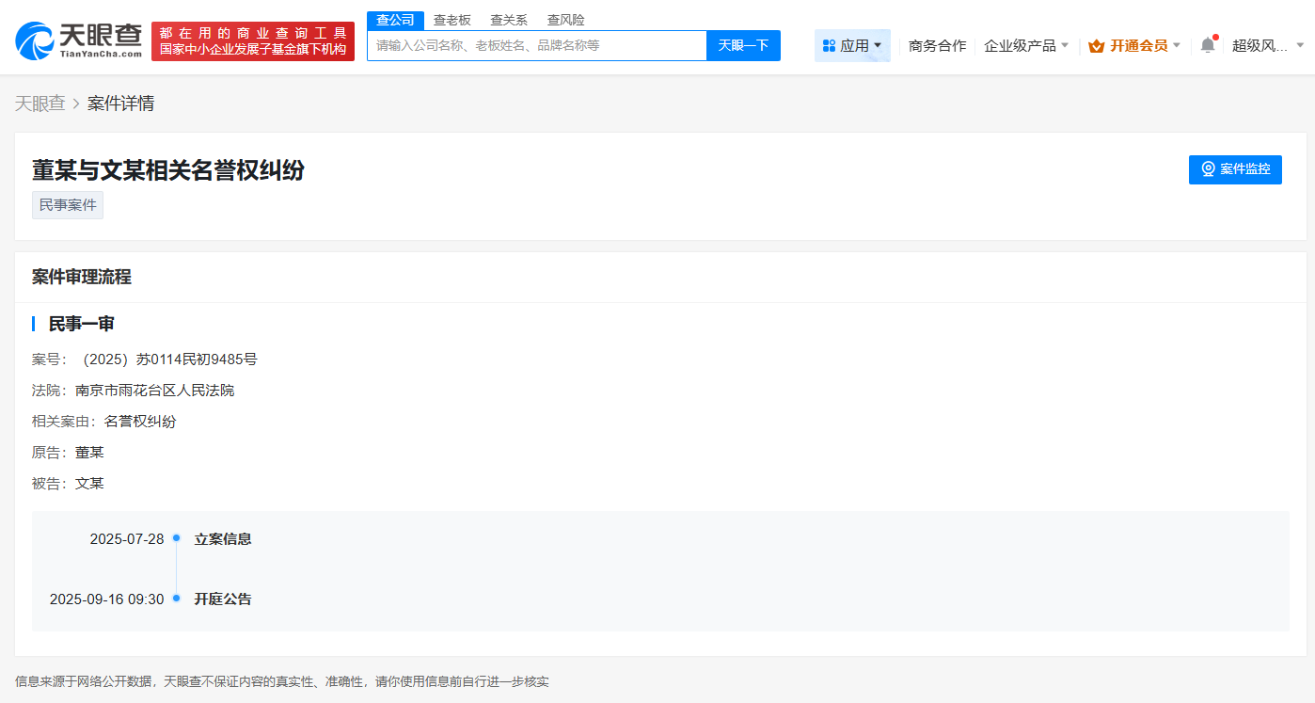Expand the 开通会员 dropdown arrow
The height and width of the screenshot is (703, 1315).
(x=1176, y=44)
